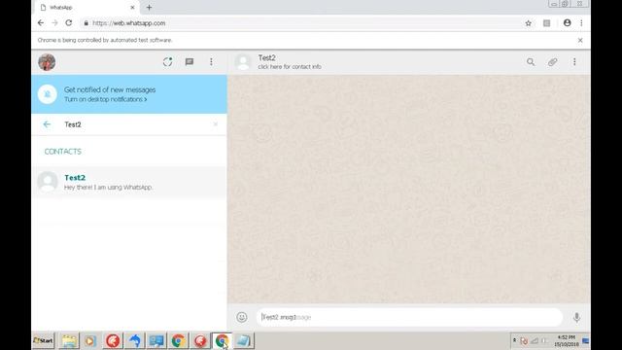Screen dimensions: 622x350
Task: Open the Chrome extension icon
Action: pos(546,23)
